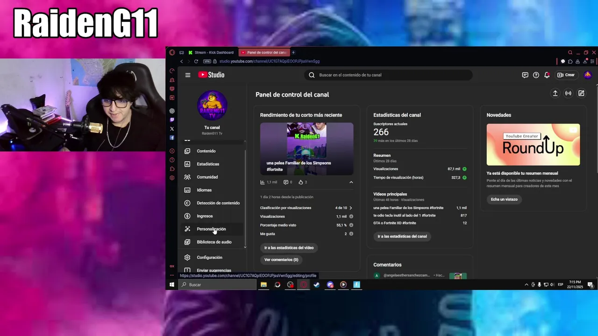598x336 pixels.
Task: Click the upload videos arrow icon
Action: pos(555,93)
